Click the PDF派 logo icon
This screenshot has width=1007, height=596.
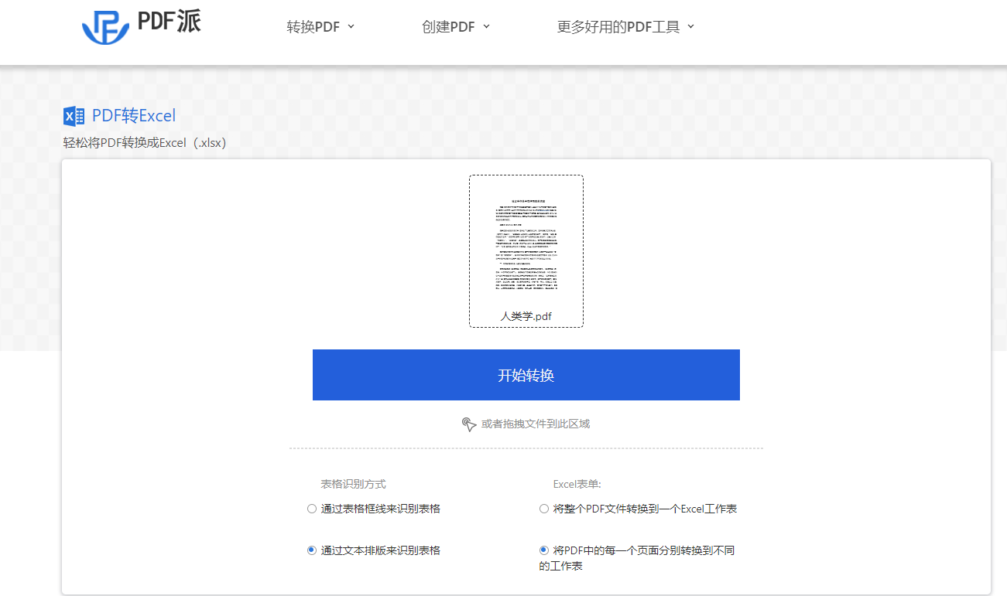click(x=105, y=26)
